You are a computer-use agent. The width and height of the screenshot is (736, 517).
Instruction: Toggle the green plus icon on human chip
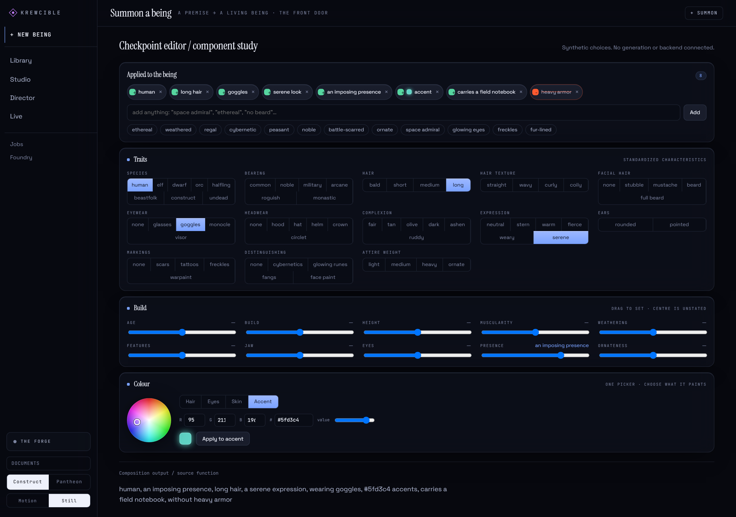point(132,92)
